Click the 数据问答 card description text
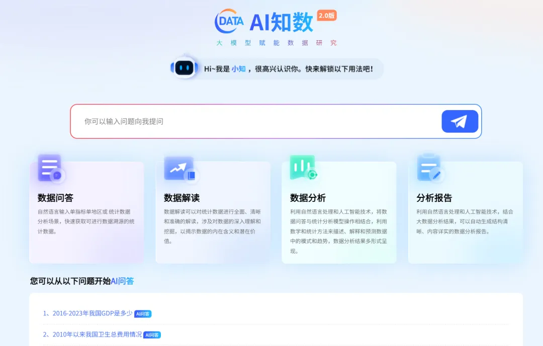This screenshot has width=543, height=346. click(x=86, y=221)
